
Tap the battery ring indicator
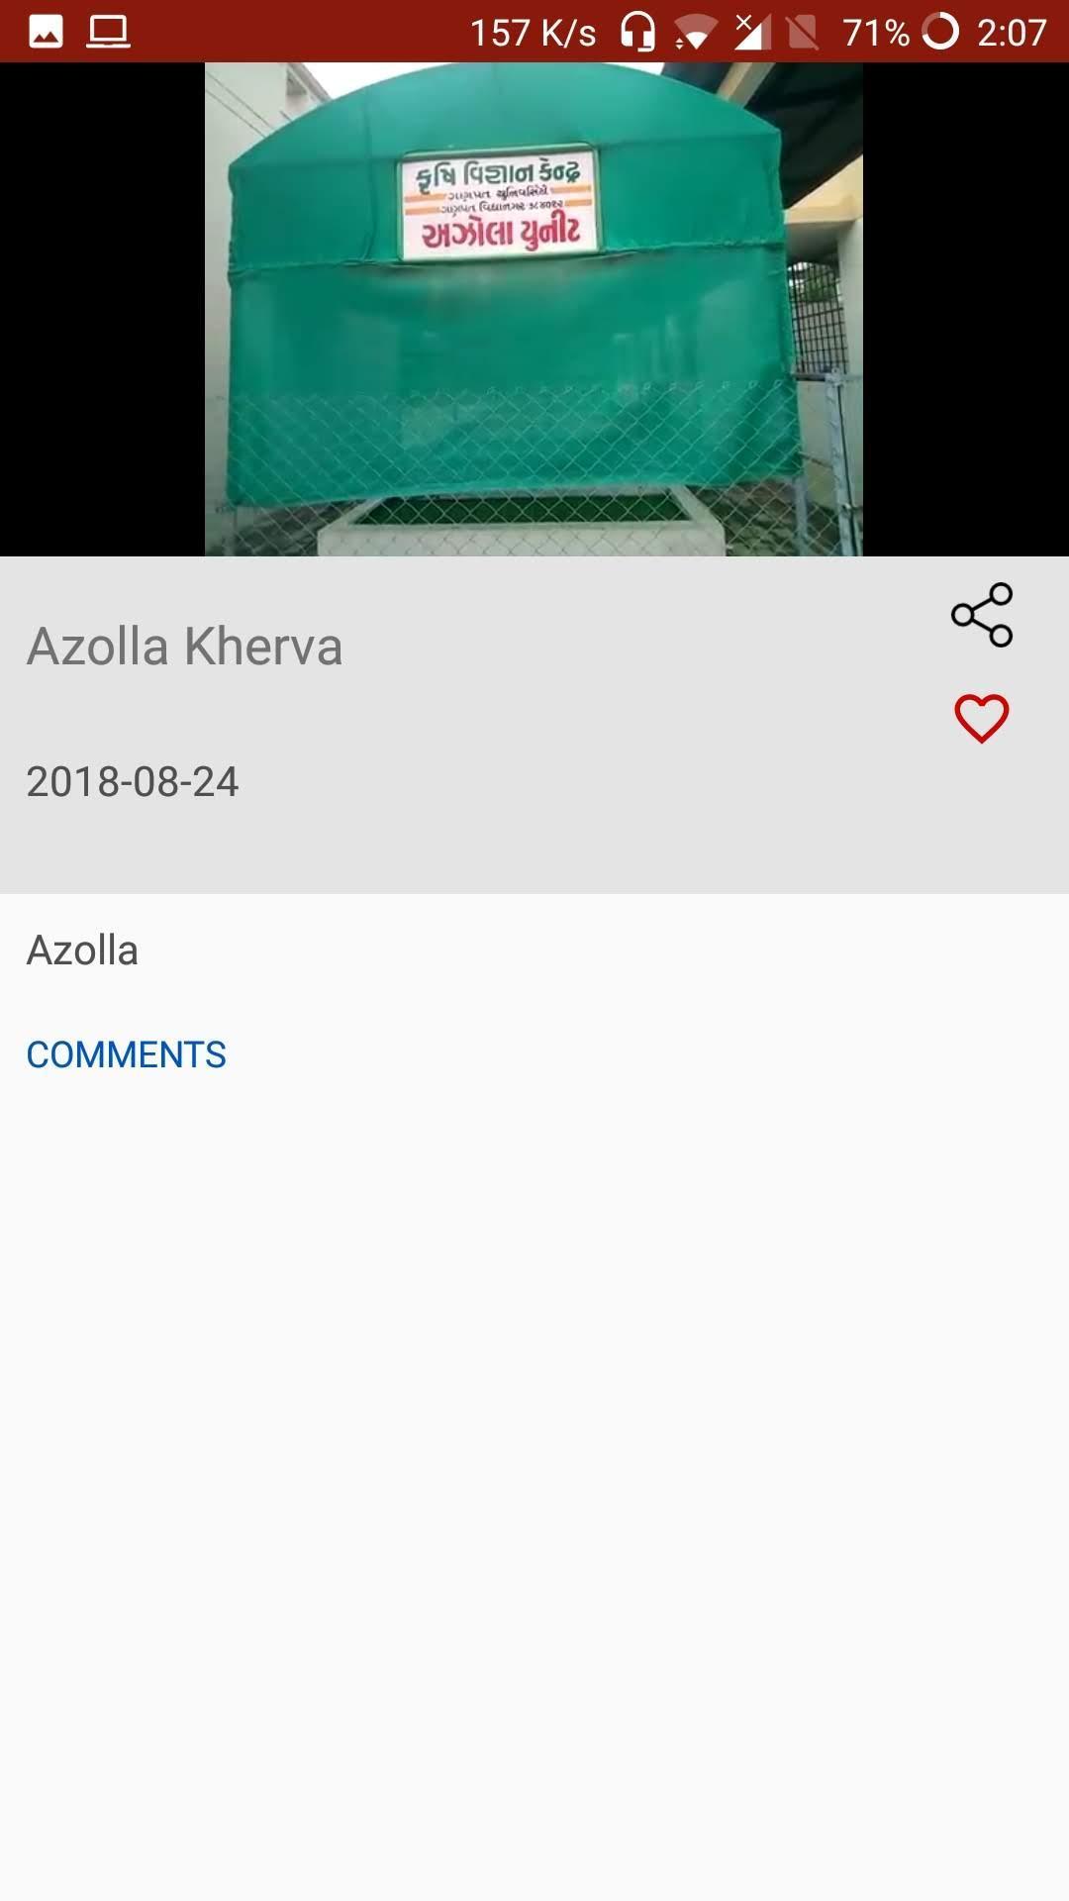[940, 32]
